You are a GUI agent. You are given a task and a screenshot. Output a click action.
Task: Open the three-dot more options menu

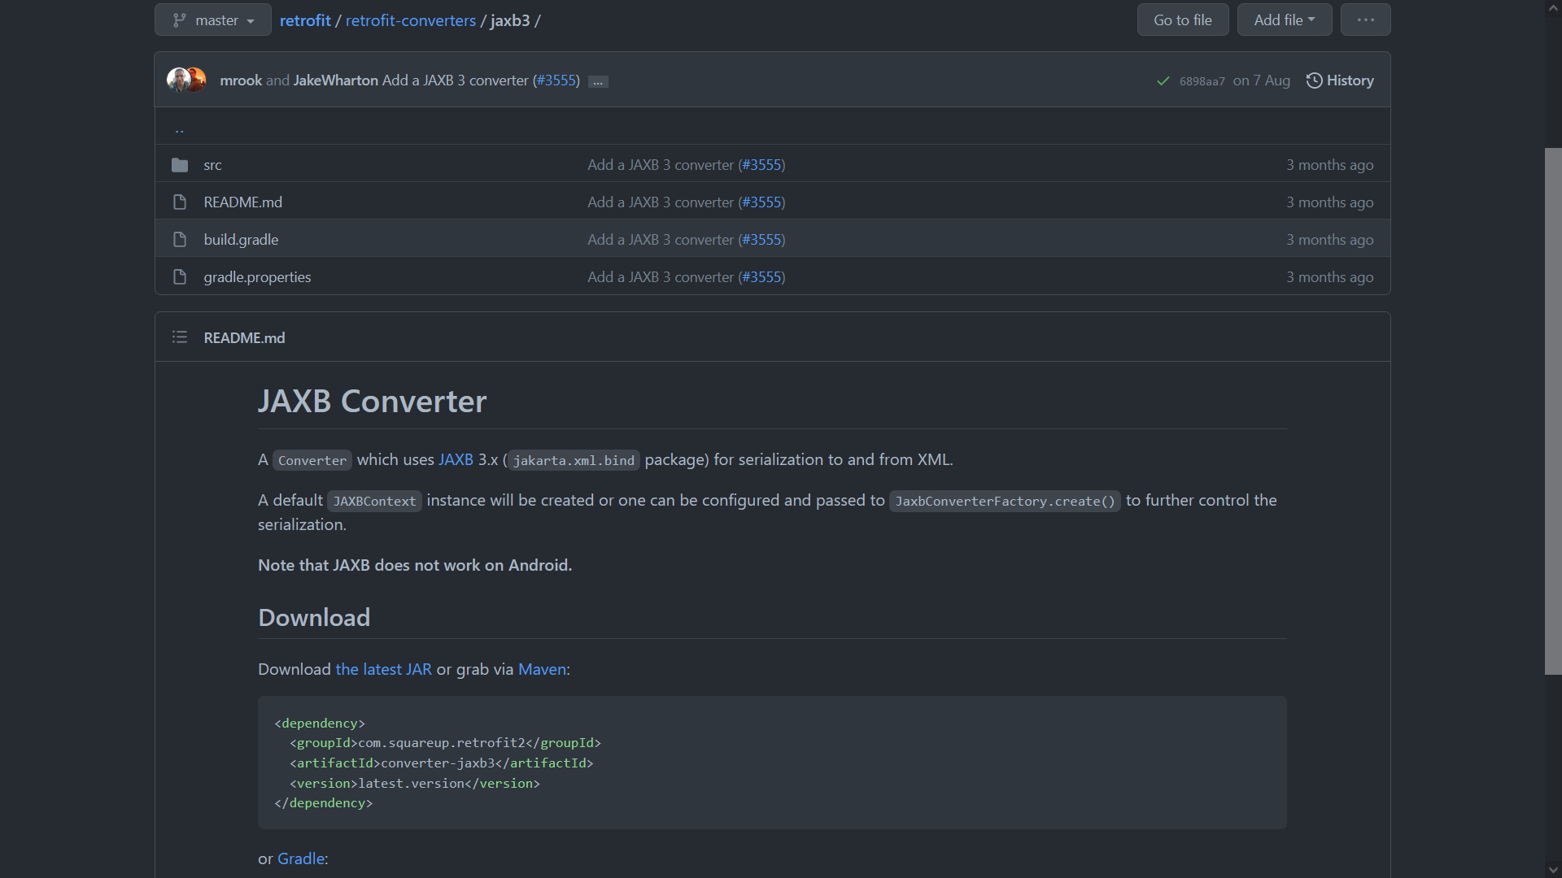coord(1366,20)
